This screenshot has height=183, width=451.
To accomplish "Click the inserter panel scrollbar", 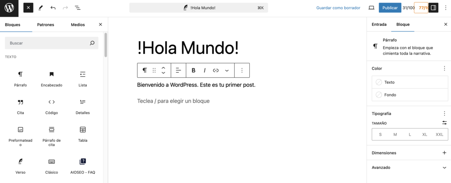I will [x=106, y=45].
